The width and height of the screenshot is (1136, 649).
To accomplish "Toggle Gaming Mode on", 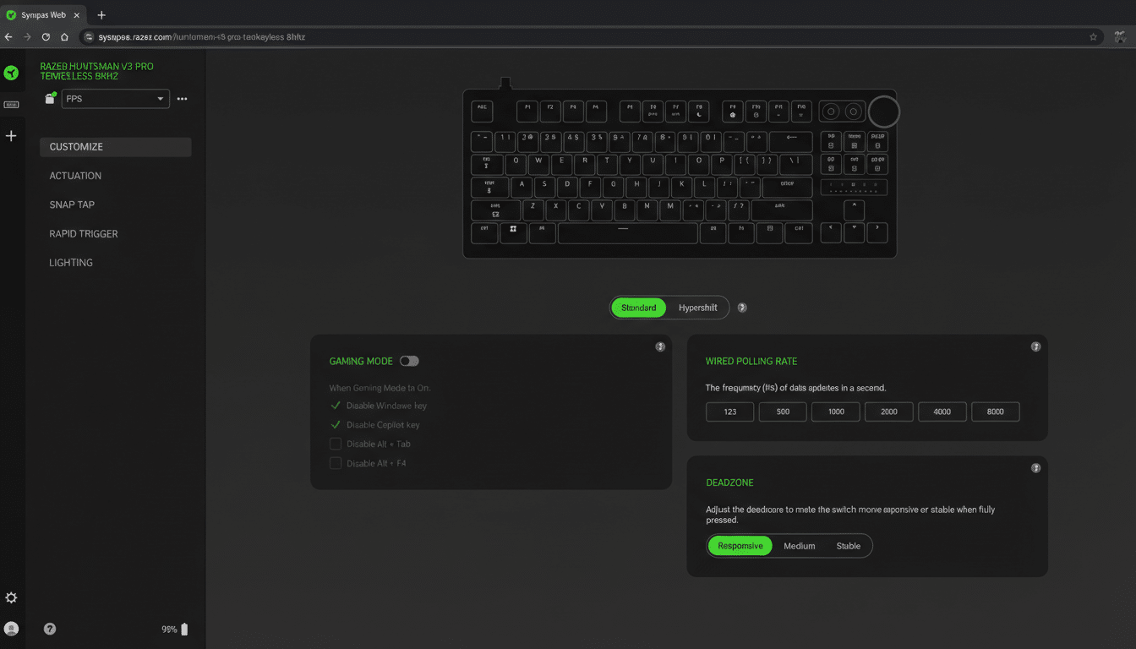I will pyautogui.click(x=409, y=360).
